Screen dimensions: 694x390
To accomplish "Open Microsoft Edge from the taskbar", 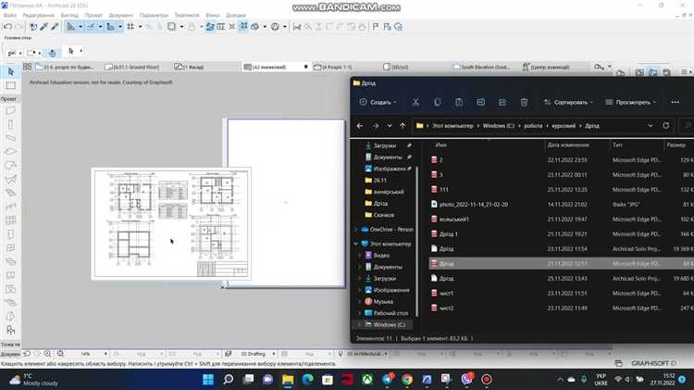I will [x=307, y=380].
